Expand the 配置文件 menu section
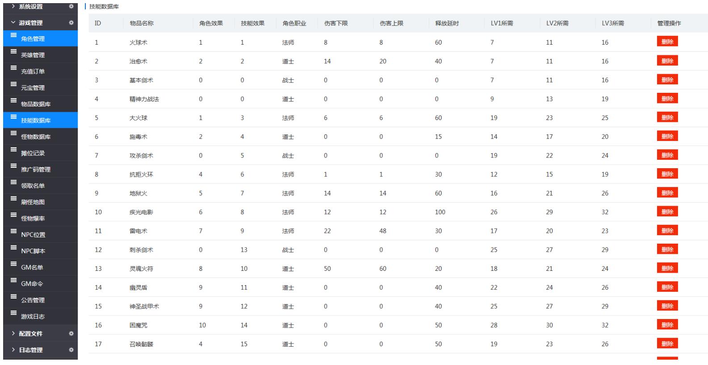This screenshot has height=365, width=708. pyautogui.click(x=30, y=333)
